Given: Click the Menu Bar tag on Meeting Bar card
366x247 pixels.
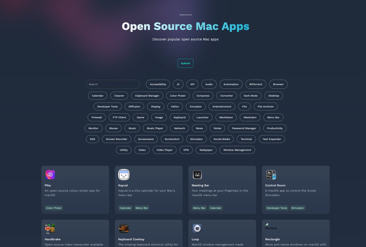Looking at the screenshot, I should pyautogui.click(x=199, y=208).
